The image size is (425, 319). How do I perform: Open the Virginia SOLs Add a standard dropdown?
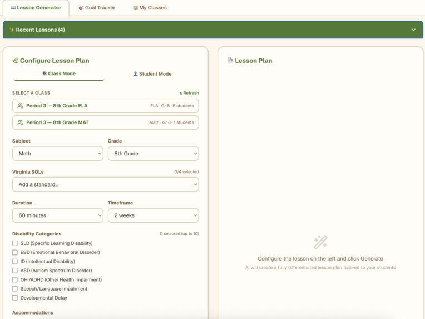[x=106, y=184]
